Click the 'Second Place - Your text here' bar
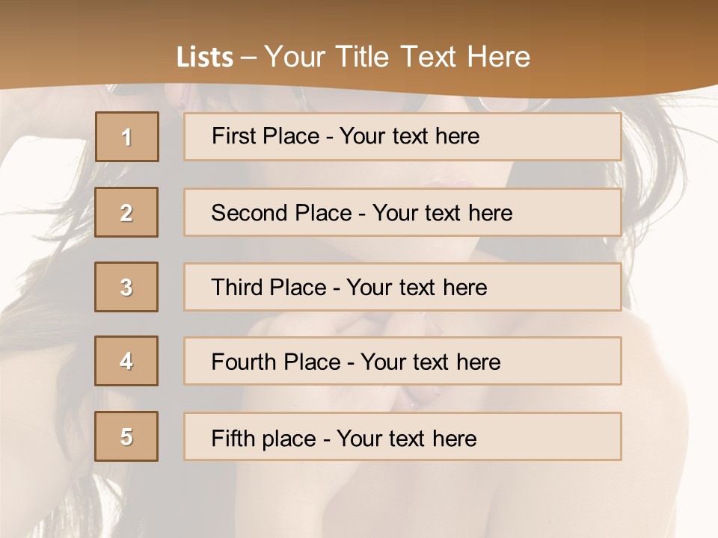 point(402,212)
